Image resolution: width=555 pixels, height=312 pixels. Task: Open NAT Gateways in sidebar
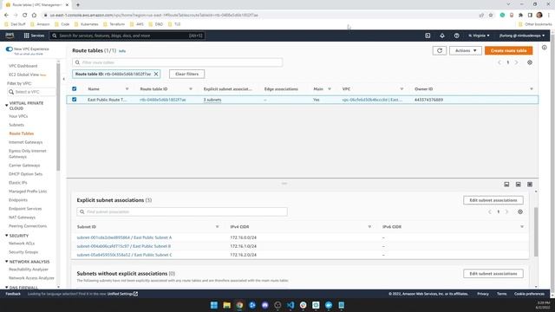point(22,218)
